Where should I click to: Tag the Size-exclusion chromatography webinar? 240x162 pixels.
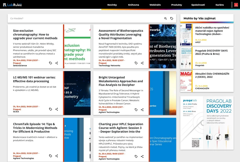(50, 63)
